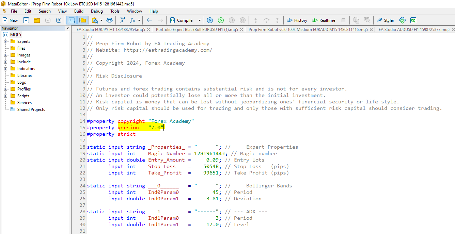Click the greyed overlapping-pages toolbar icon
This screenshot has height=234, width=455.
[356, 20]
